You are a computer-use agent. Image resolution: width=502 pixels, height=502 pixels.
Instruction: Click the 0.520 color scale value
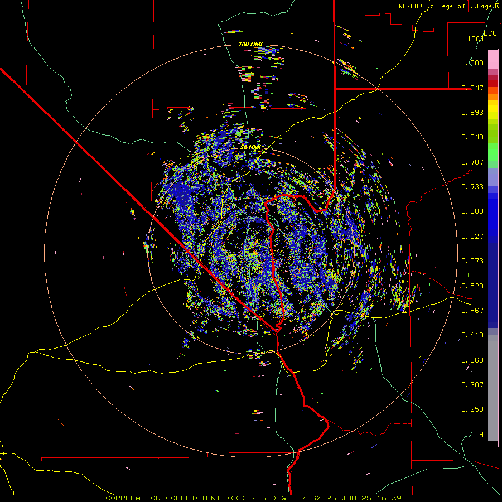[x=472, y=286]
